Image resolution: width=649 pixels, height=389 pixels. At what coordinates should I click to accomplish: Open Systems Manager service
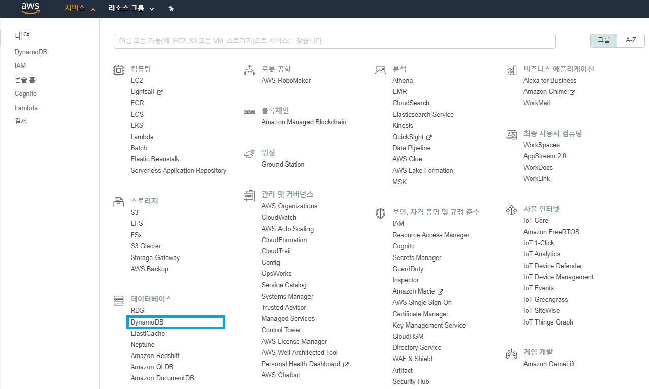click(287, 297)
